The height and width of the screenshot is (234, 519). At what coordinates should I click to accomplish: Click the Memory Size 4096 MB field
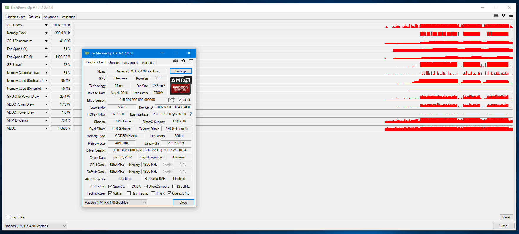(x=122, y=143)
